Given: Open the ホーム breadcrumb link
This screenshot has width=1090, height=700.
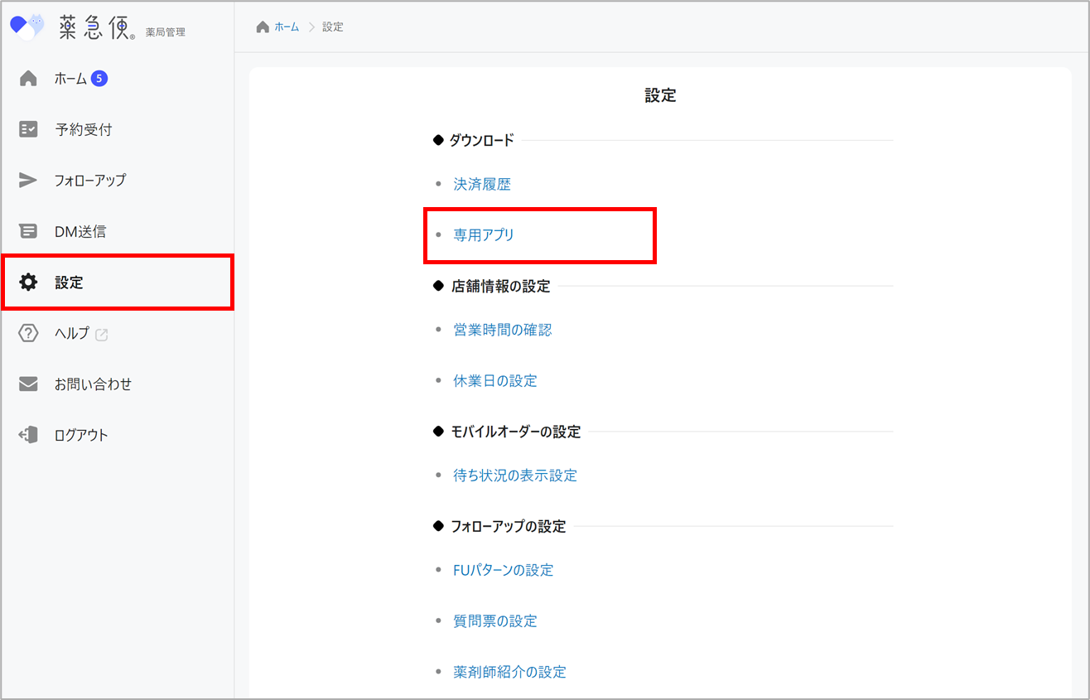Looking at the screenshot, I should [x=287, y=27].
